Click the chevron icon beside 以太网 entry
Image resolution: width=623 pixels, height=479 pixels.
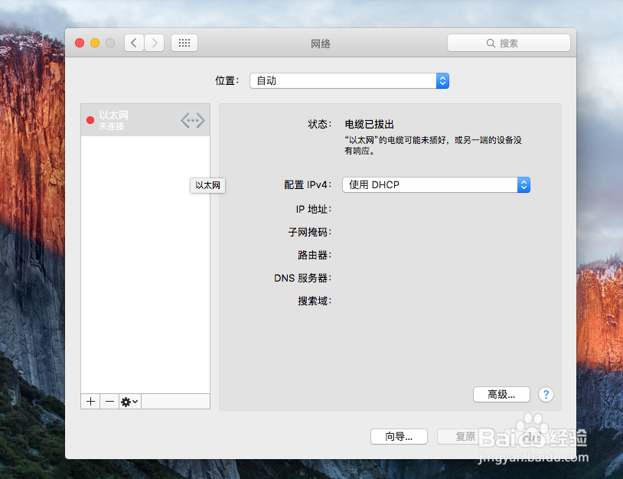coord(191,120)
